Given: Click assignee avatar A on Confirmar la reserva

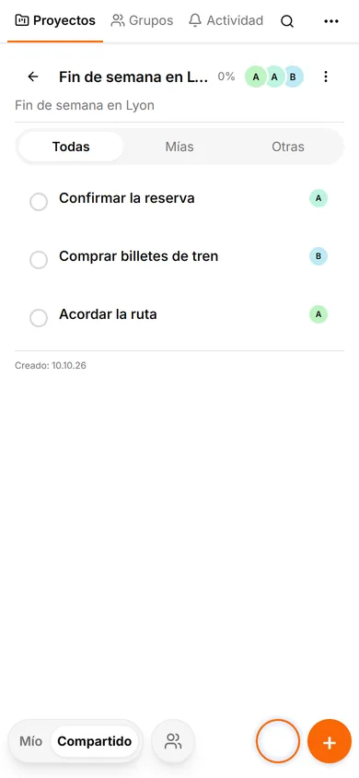Looking at the screenshot, I should (x=318, y=198).
